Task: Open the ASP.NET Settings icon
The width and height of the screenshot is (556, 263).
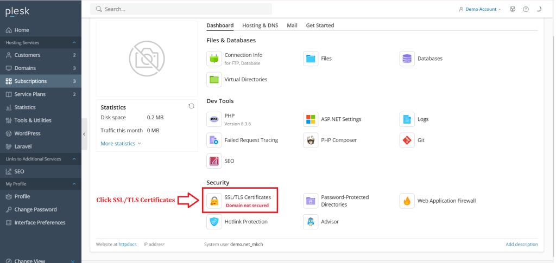Action: [311, 119]
